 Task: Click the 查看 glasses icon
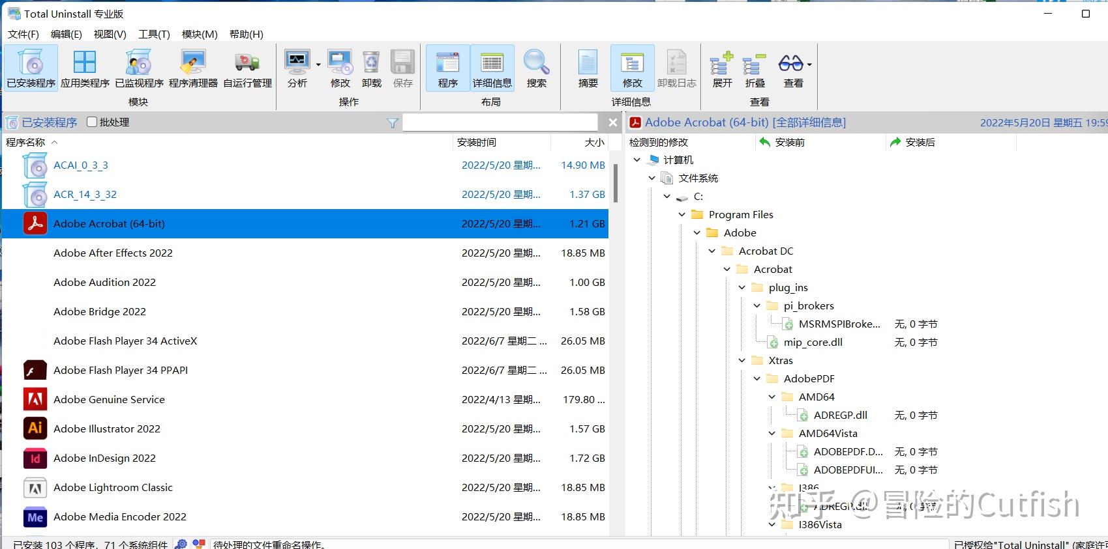pos(790,64)
